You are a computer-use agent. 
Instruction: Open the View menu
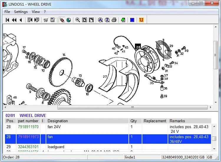click(x=36, y=12)
